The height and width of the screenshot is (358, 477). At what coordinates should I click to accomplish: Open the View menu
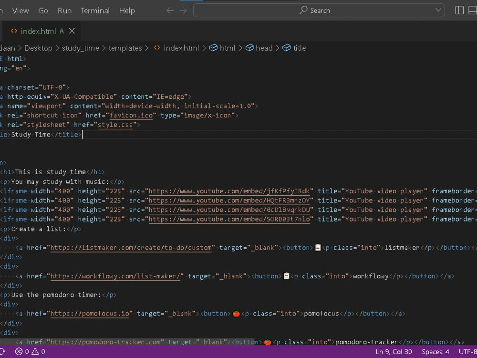pos(21,11)
